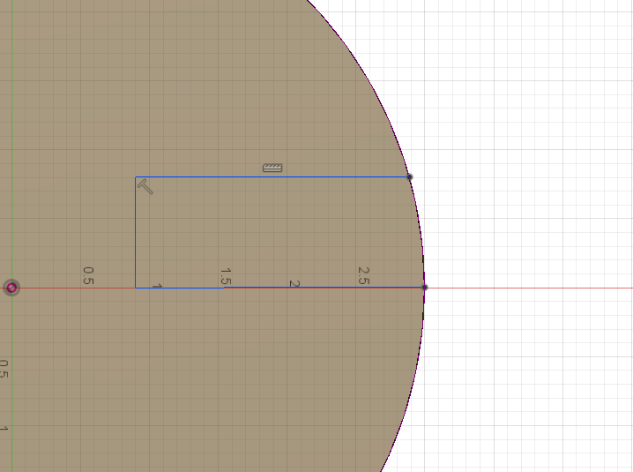Select the upper blue horizontal sketch line

click(x=272, y=177)
